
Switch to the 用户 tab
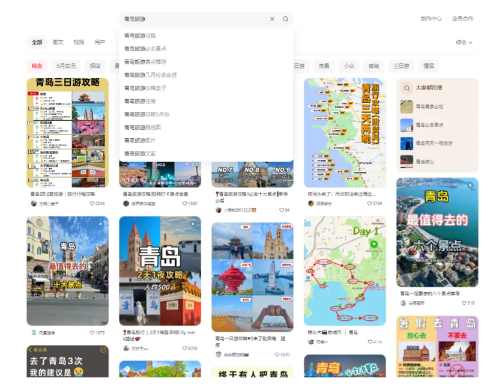pyautogui.click(x=100, y=42)
